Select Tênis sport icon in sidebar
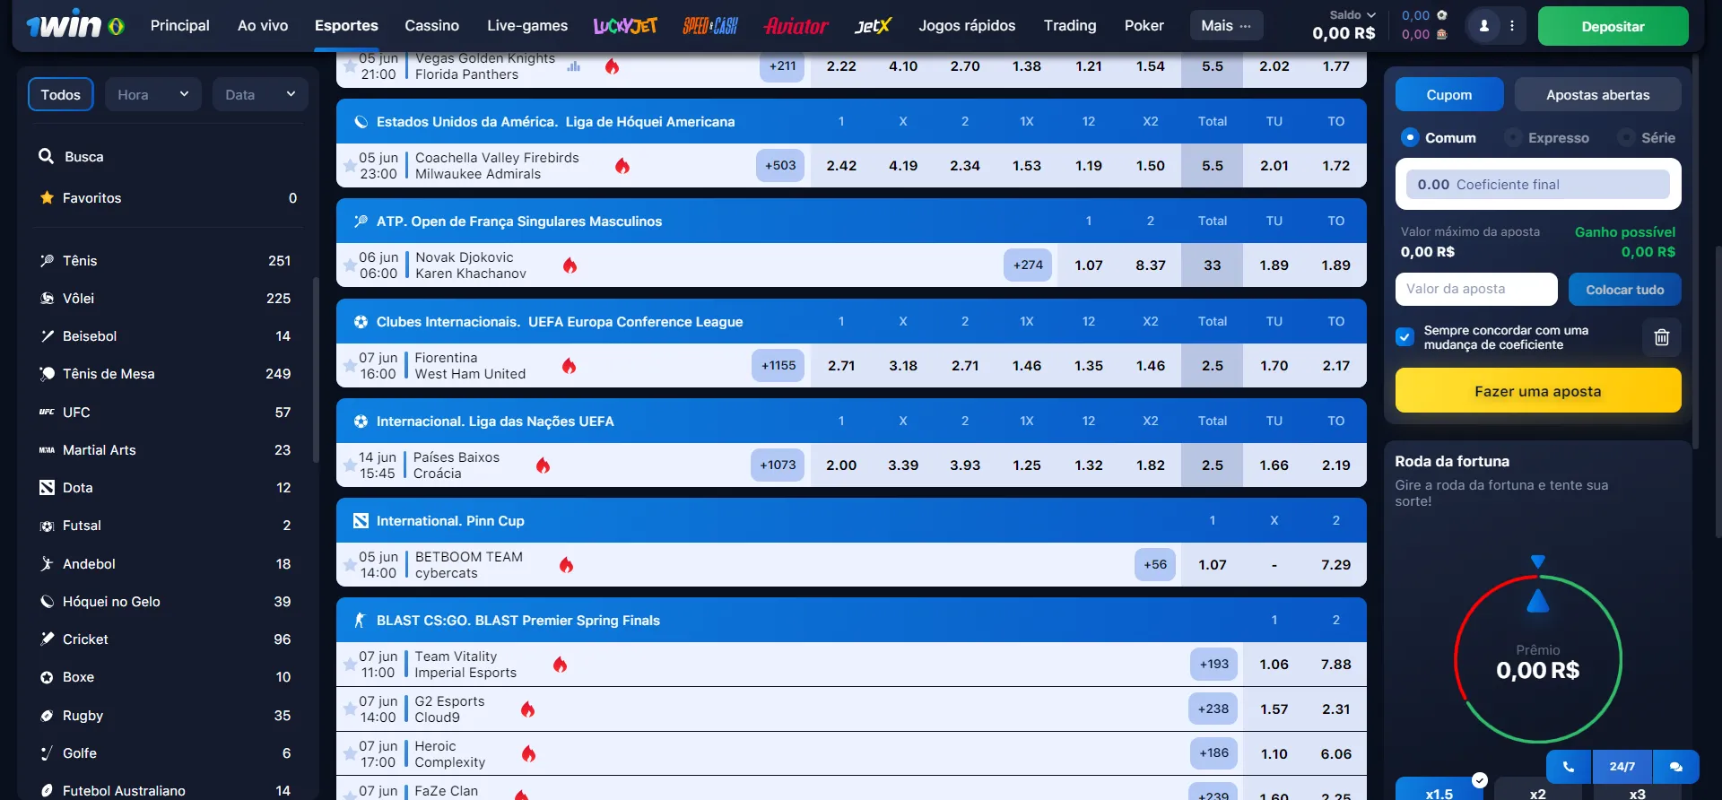This screenshot has width=1722, height=800. (x=47, y=260)
